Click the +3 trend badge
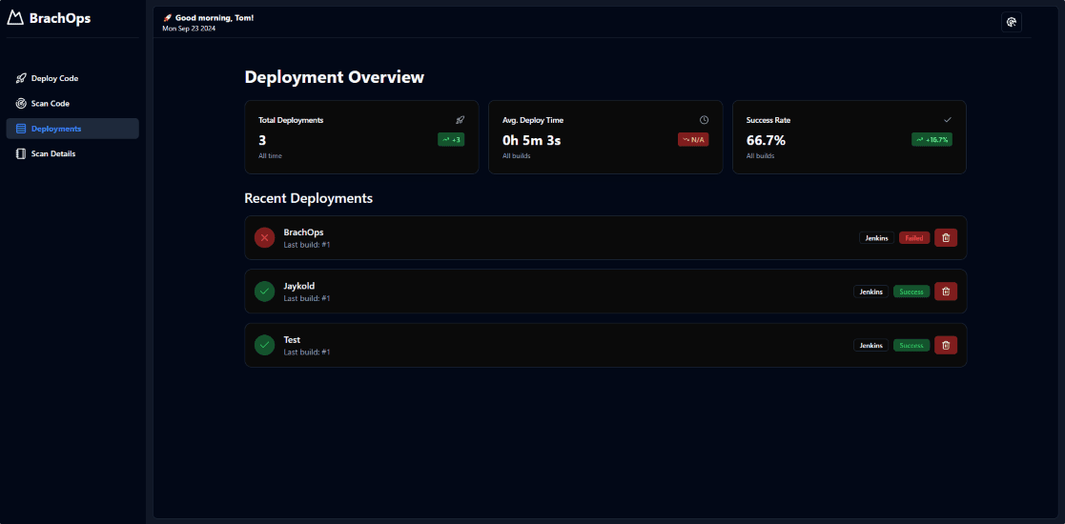The height and width of the screenshot is (524, 1065). [x=451, y=139]
